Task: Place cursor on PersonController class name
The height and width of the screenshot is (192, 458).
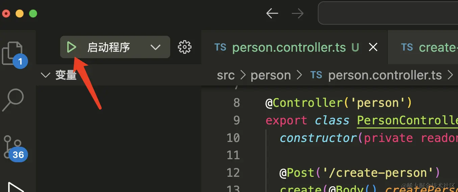Action: tap(407, 120)
